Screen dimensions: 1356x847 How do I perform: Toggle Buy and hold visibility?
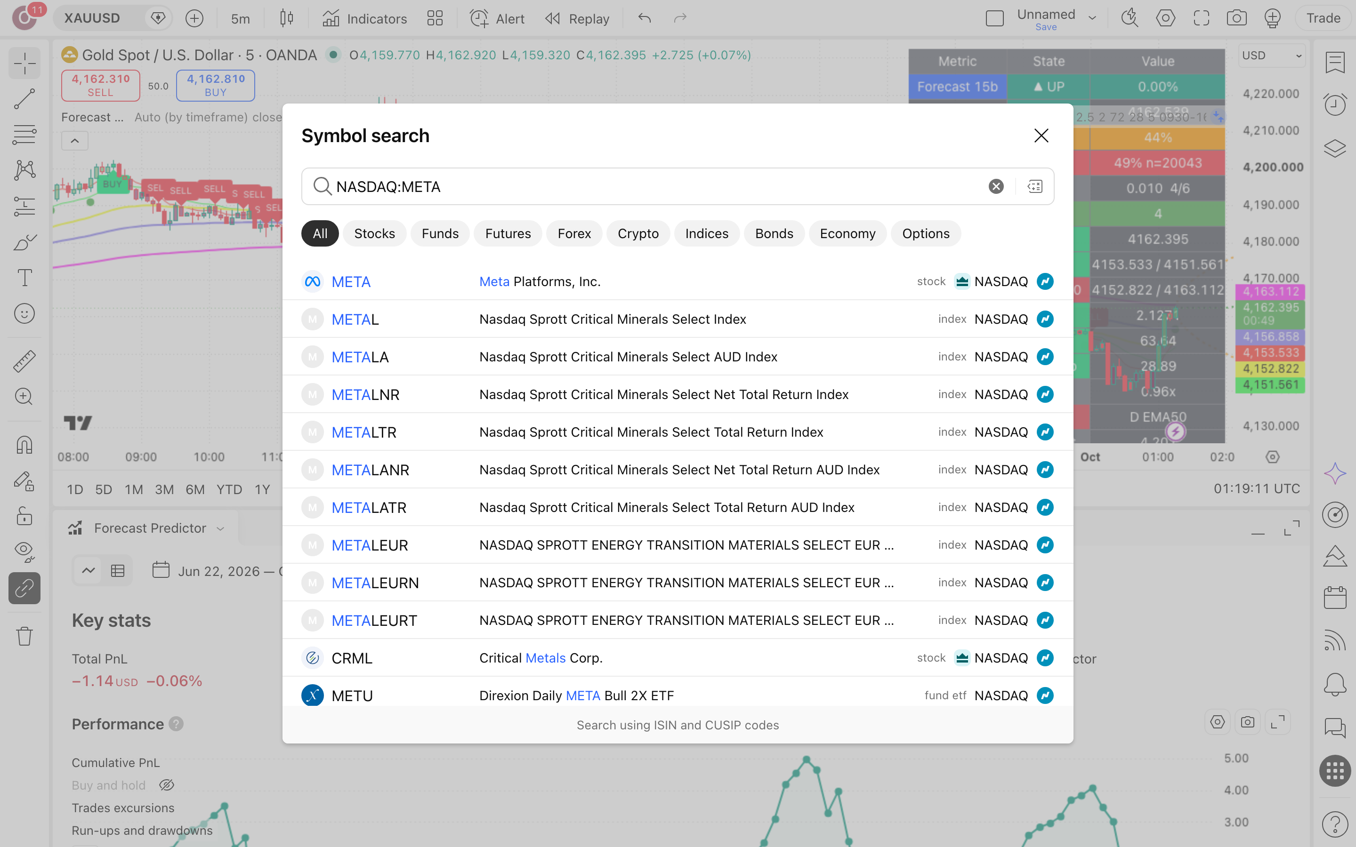pos(166,785)
